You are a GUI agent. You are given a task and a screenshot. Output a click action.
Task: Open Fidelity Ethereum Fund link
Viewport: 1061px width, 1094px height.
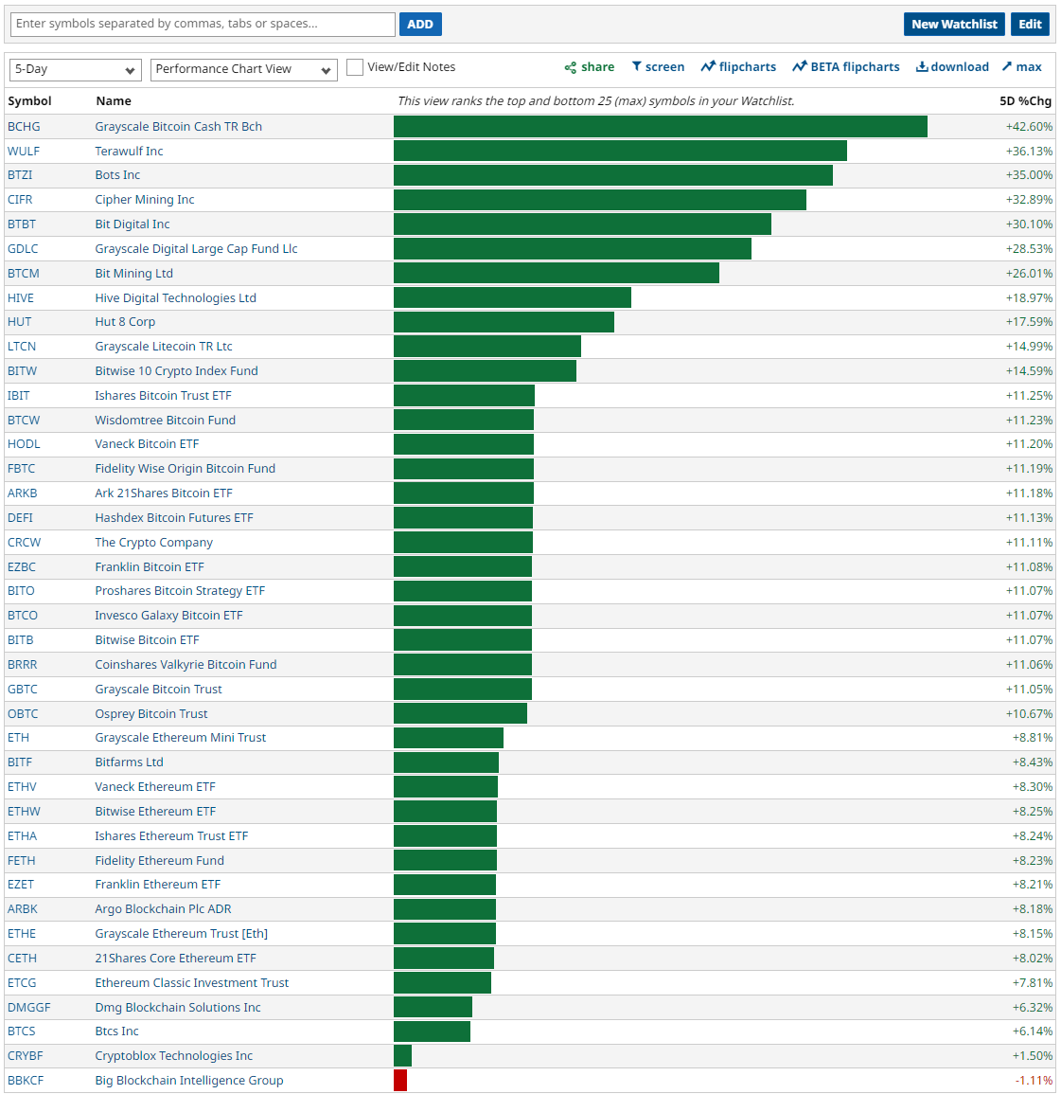coord(160,861)
